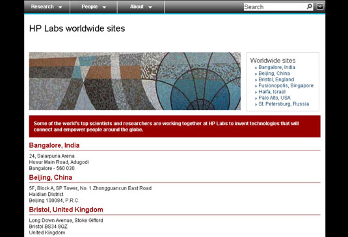Open the Bangalore, India site link
The width and height of the screenshot is (348, 237).
276,67
